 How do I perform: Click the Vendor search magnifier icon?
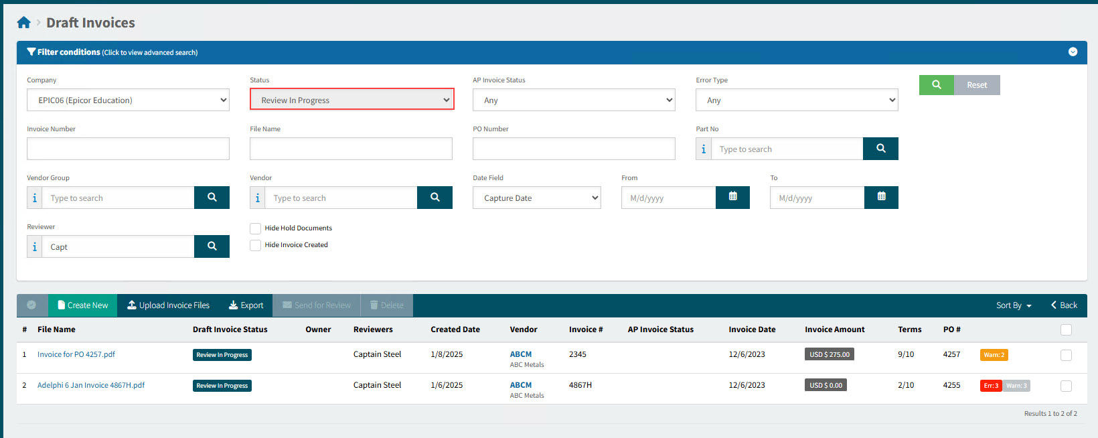pyautogui.click(x=435, y=198)
